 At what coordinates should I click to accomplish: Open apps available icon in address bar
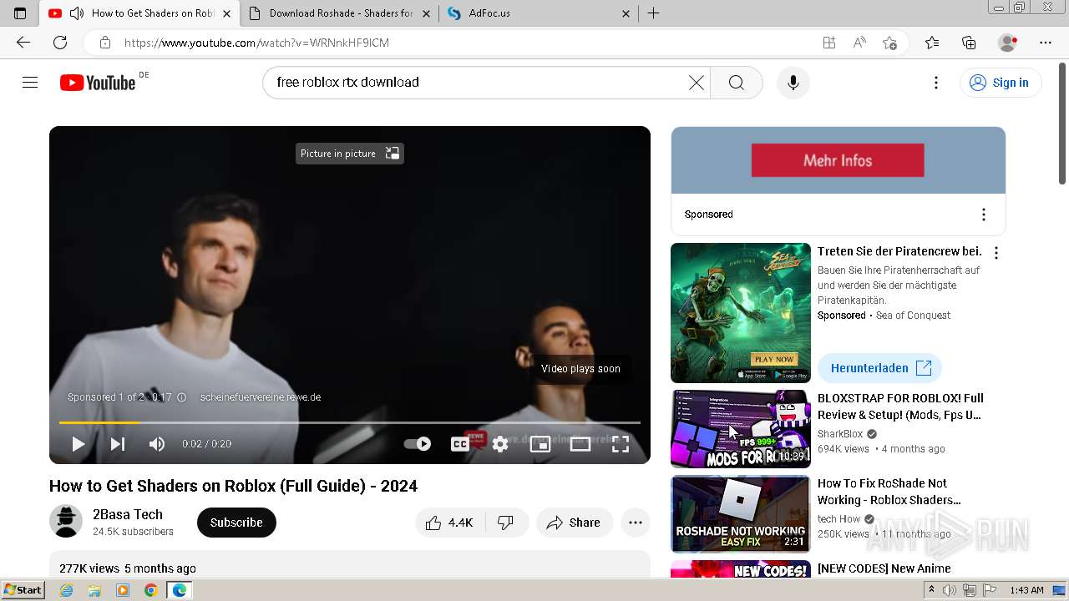(x=828, y=43)
